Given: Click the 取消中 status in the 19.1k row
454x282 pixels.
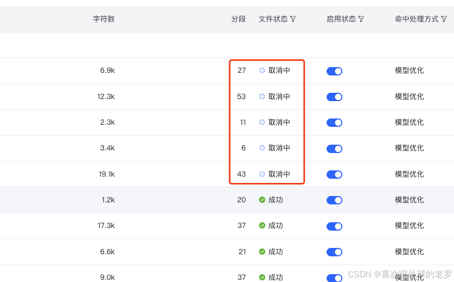Looking at the screenshot, I should click(279, 174).
